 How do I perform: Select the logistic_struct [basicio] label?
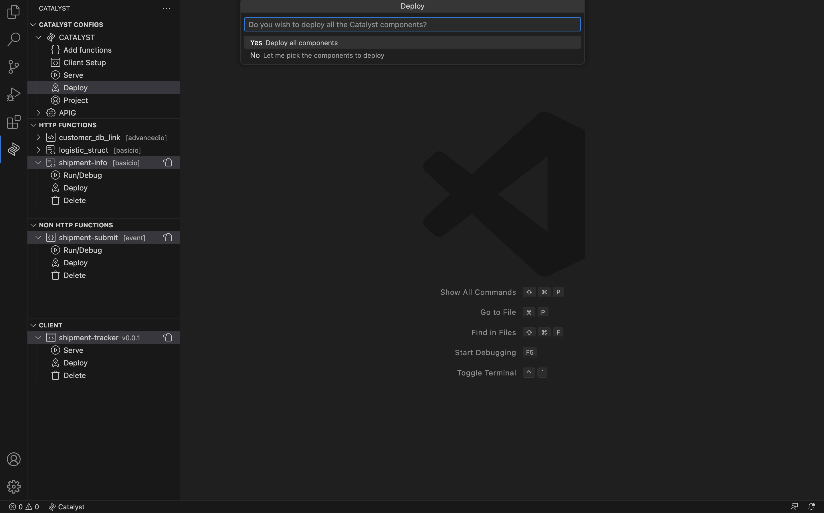point(100,150)
